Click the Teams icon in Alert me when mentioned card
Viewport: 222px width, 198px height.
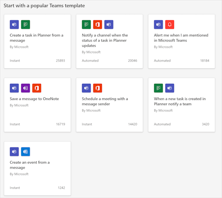158,25
